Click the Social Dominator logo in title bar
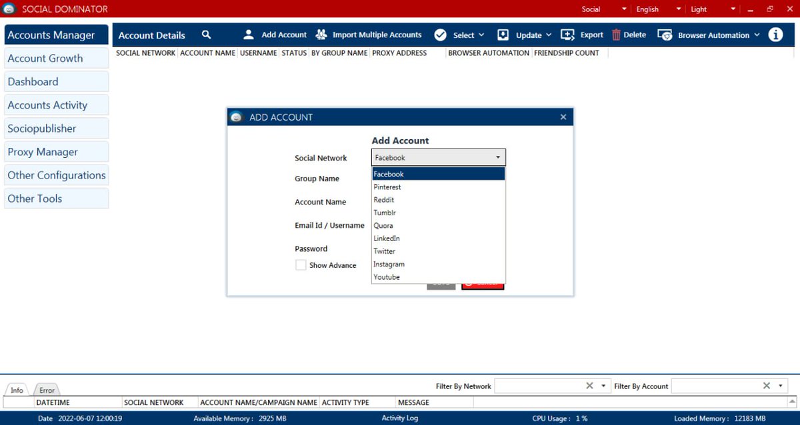This screenshot has height=425, width=800. click(9, 9)
